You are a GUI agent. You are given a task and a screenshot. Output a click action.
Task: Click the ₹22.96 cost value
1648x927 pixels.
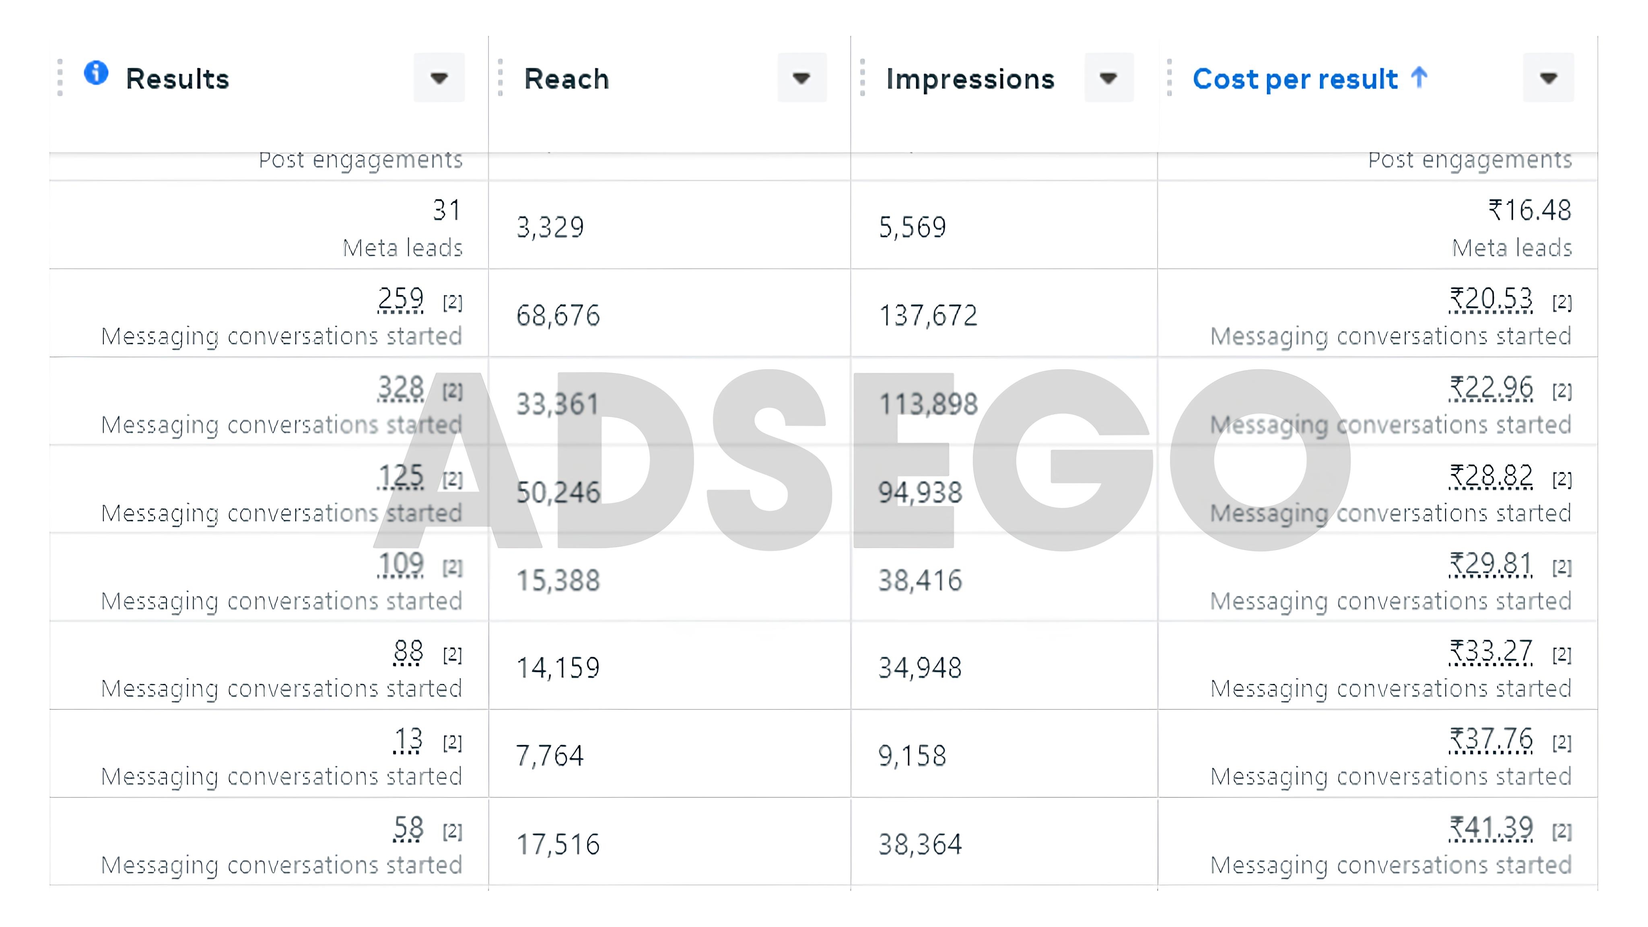click(1491, 388)
